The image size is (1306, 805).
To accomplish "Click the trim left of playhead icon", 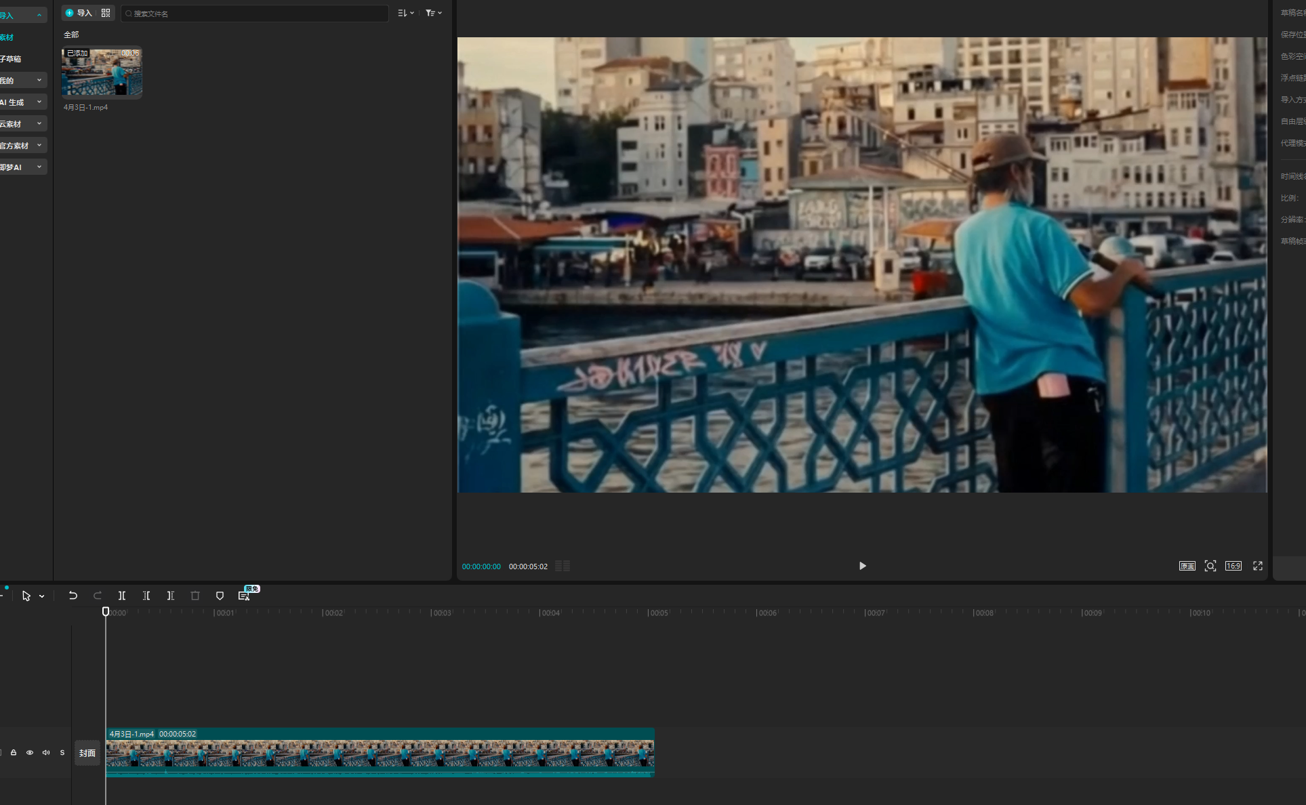I will coord(146,596).
